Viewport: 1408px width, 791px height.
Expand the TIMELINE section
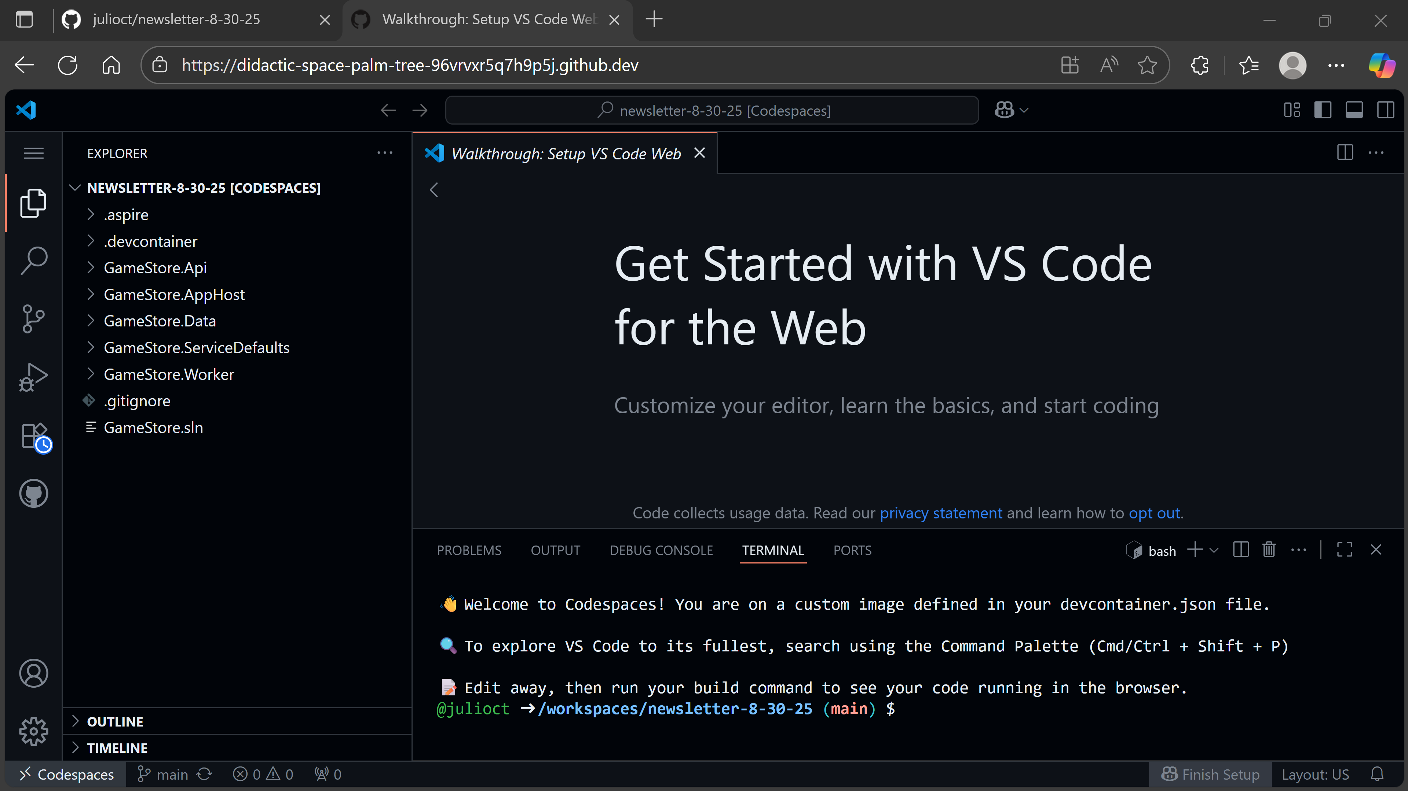(237, 748)
